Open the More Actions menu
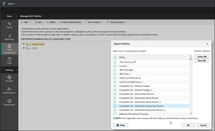This screenshot has height=131, width=215. (x=94, y=22)
